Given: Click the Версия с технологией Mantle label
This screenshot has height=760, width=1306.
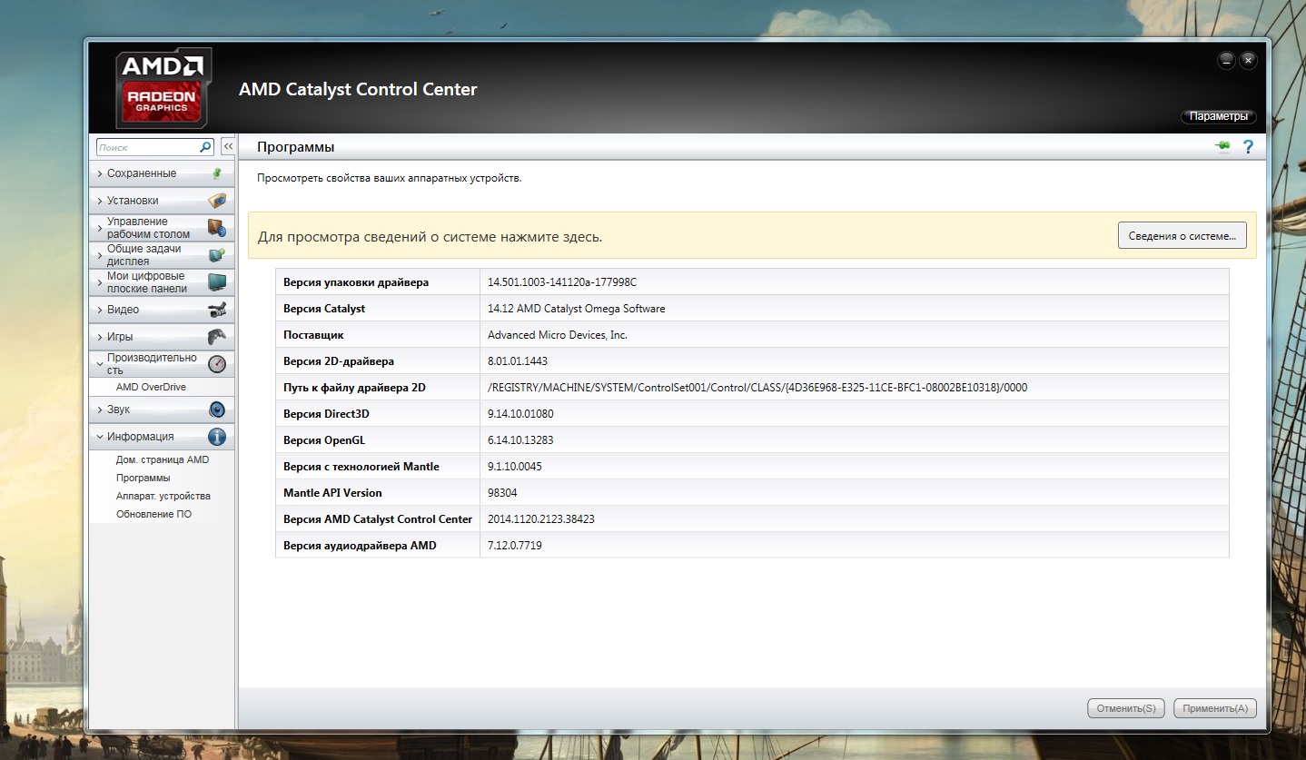Looking at the screenshot, I should coord(361,467).
